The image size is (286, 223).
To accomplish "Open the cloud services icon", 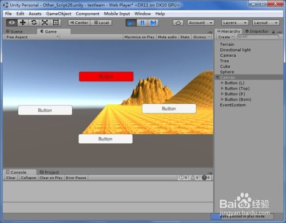I will [178, 23].
